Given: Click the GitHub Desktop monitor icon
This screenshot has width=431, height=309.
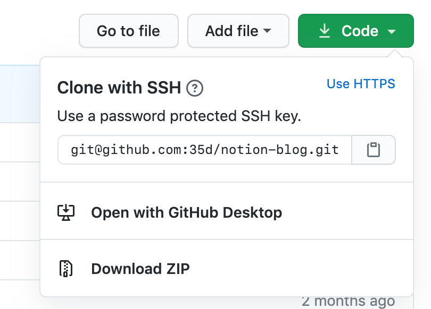Looking at the screenshot, I should [66, 213].
